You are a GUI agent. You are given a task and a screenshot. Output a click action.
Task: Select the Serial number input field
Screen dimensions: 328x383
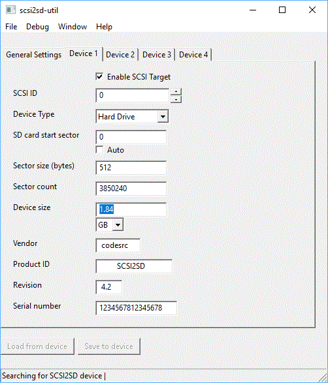[x=137, y=308]
